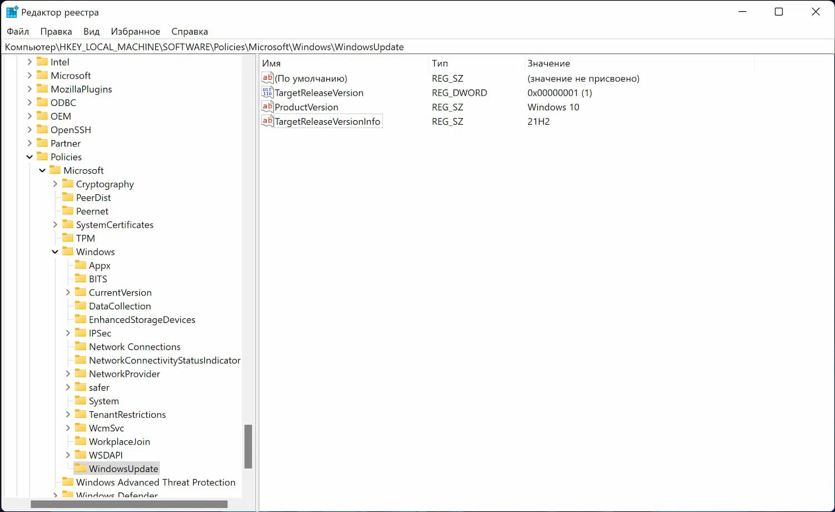Open the Правка menu
835x512 pixels.
[x=56, y=32]
